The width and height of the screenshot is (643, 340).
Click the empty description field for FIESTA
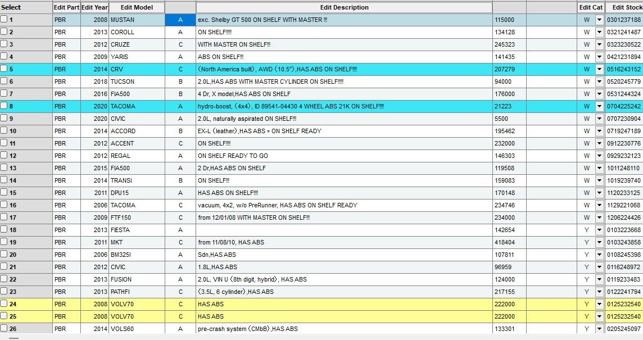(344, 230)
